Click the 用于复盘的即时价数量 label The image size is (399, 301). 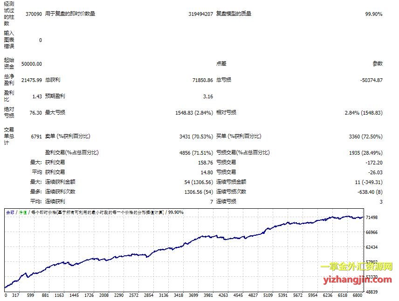(70, 14)
